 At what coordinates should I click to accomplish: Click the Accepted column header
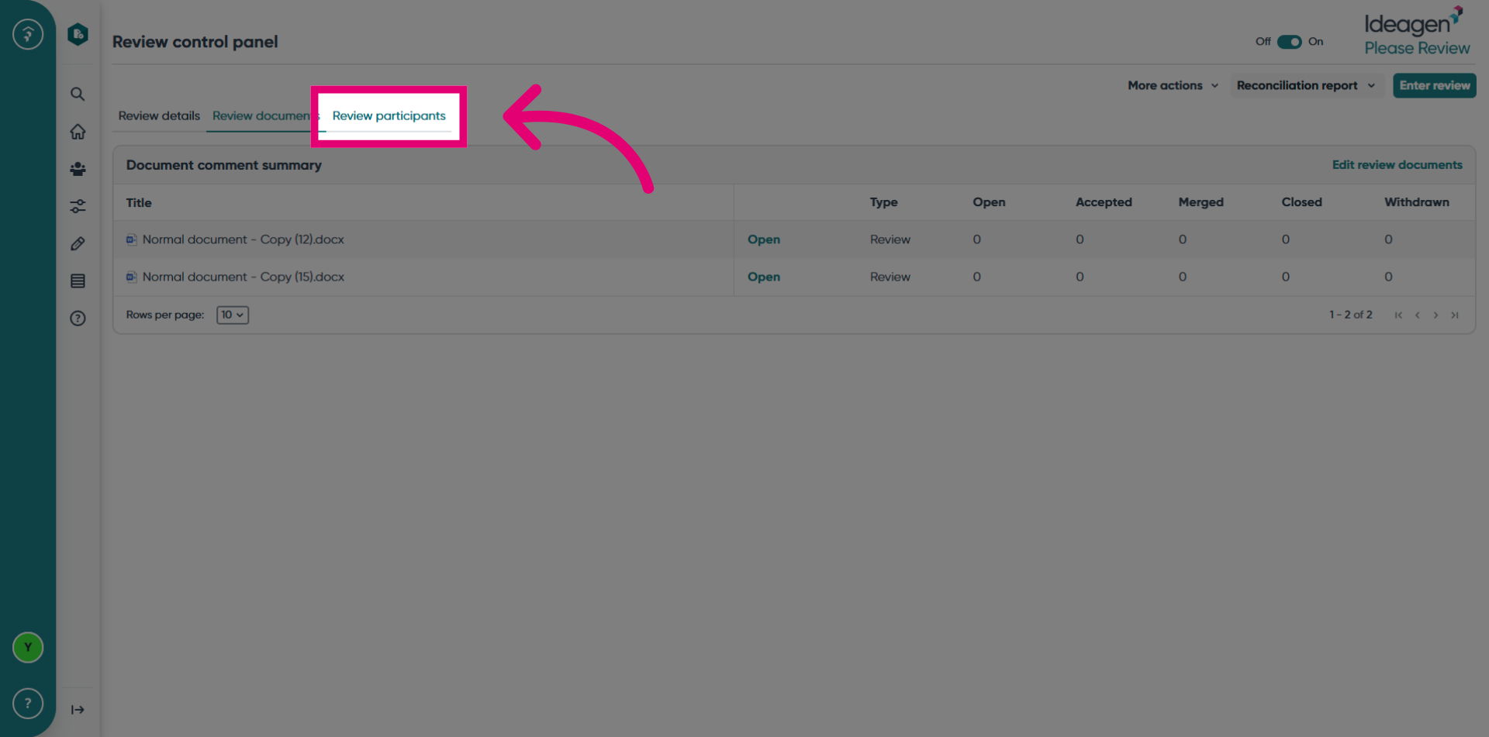point(1104,202)
